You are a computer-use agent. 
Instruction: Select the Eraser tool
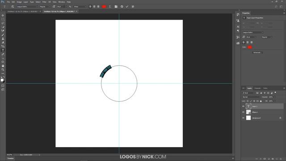click(x=3, y=42)
